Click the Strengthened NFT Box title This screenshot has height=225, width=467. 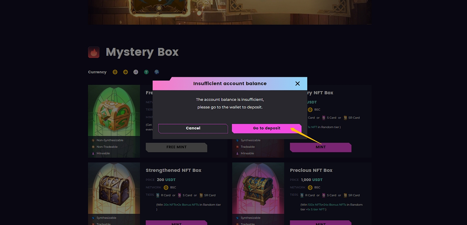(173, 170)
